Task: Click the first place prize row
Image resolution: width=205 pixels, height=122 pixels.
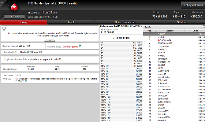Action: [x=121, y=43]
